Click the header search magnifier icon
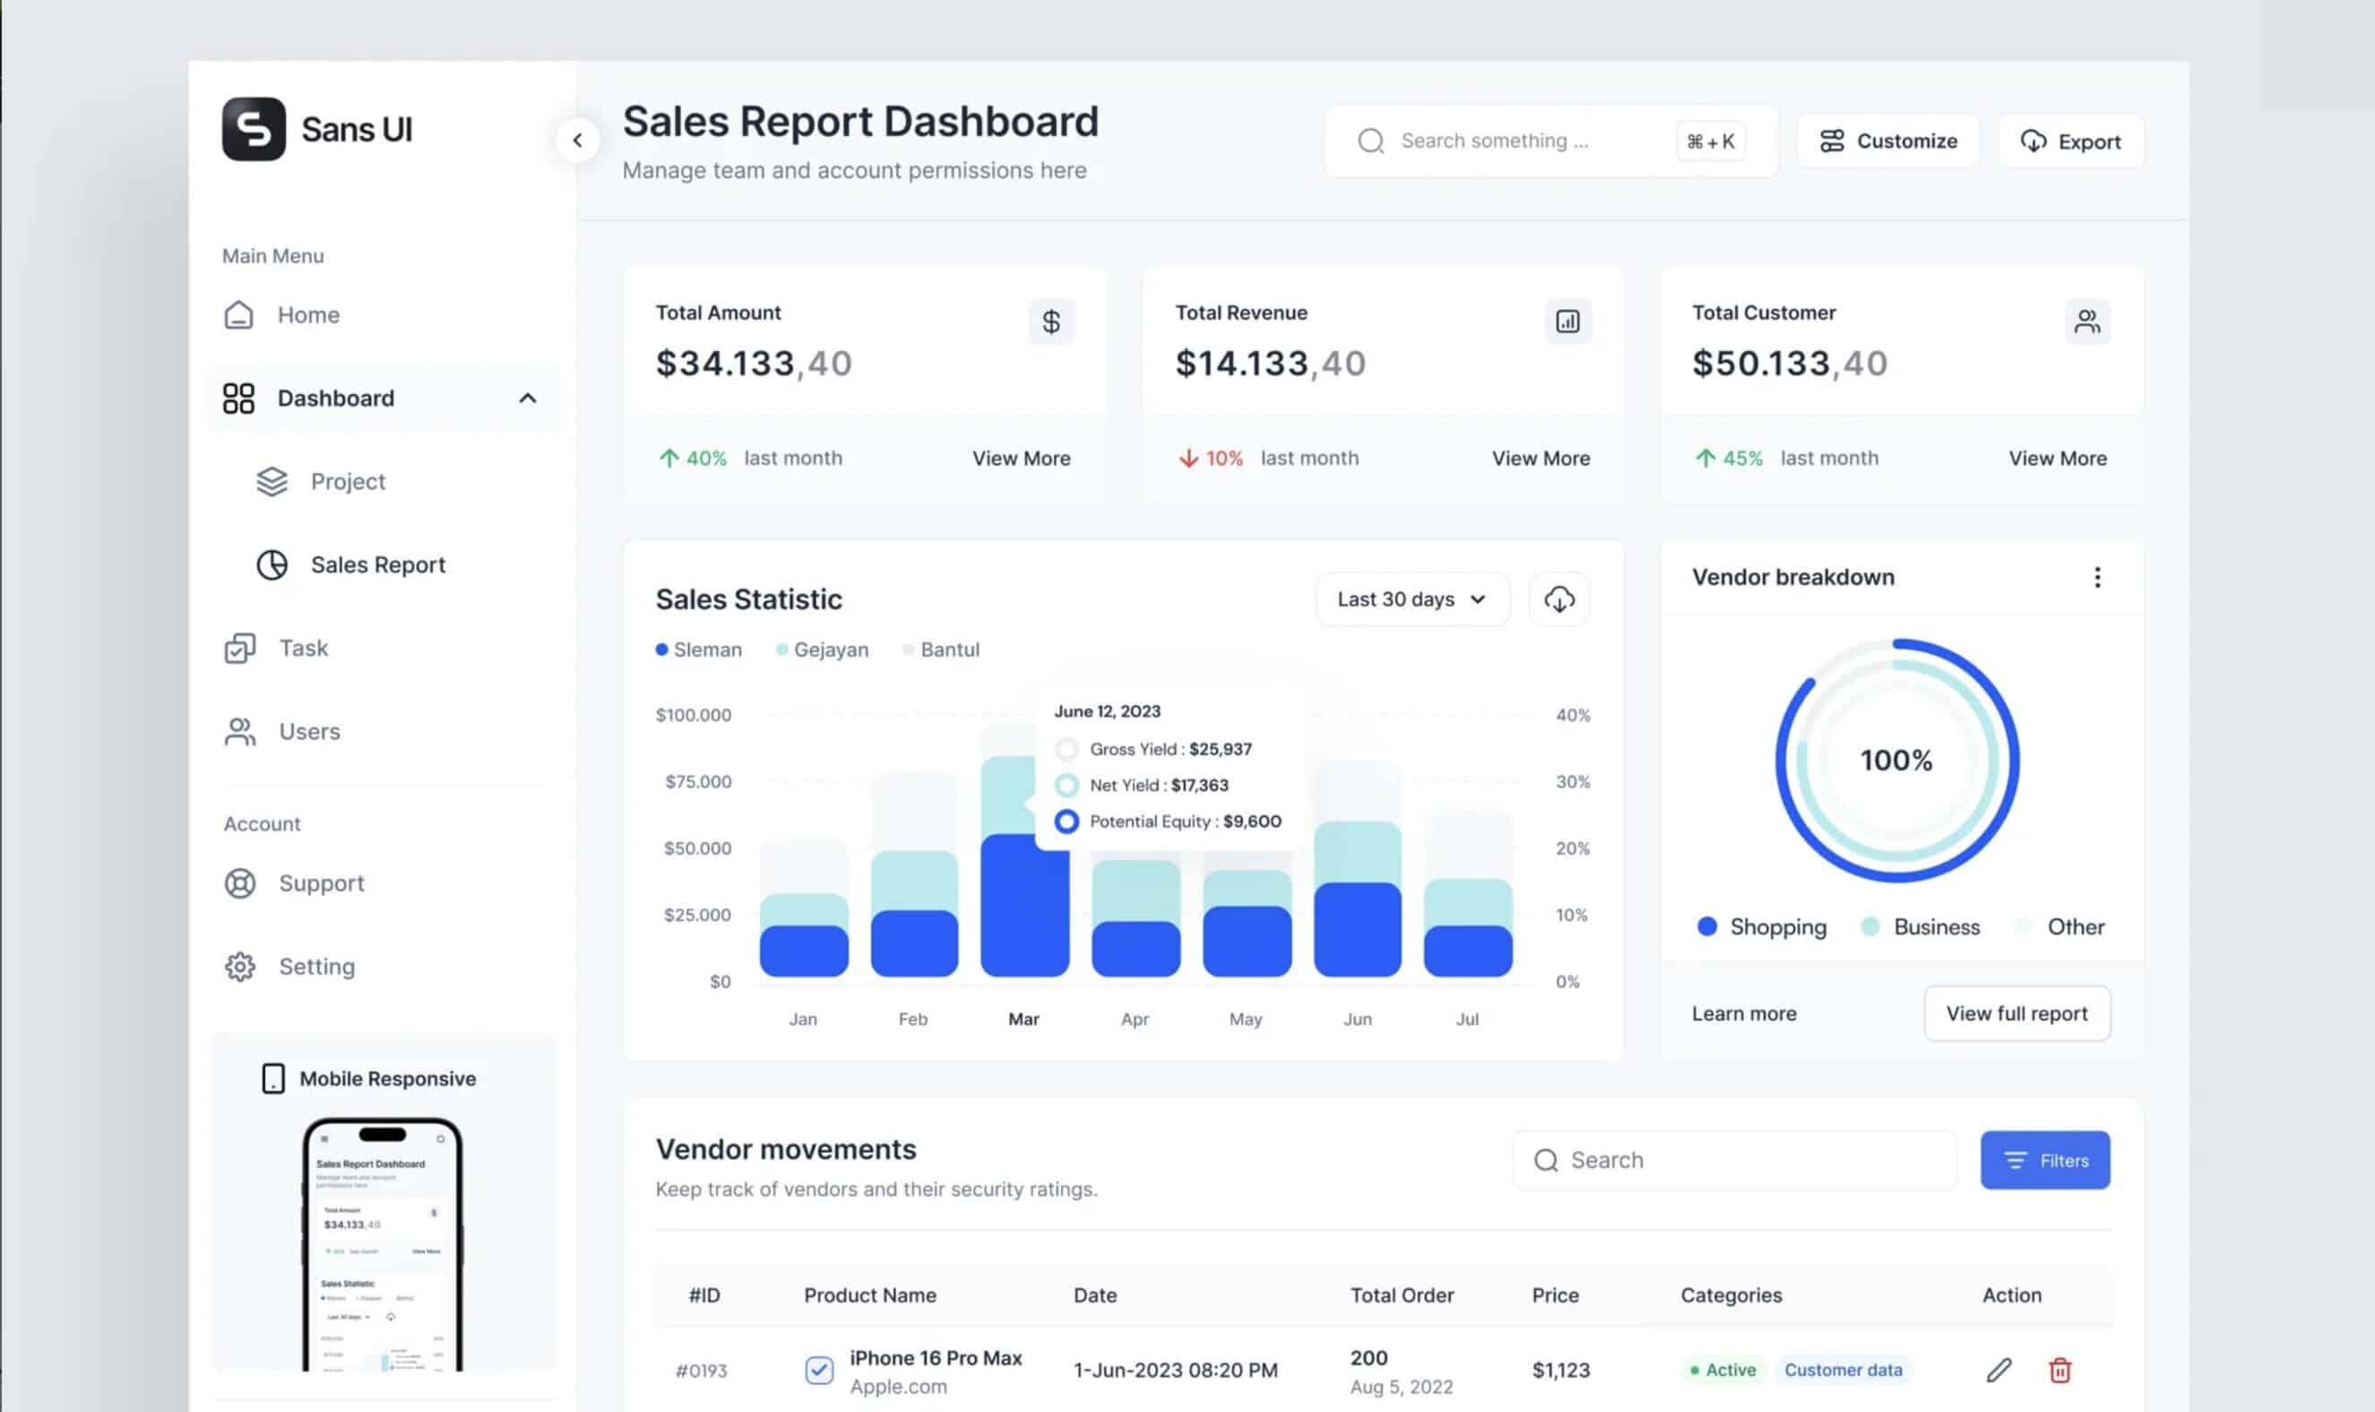The image size is (2375, 1412). [1370, 141]
